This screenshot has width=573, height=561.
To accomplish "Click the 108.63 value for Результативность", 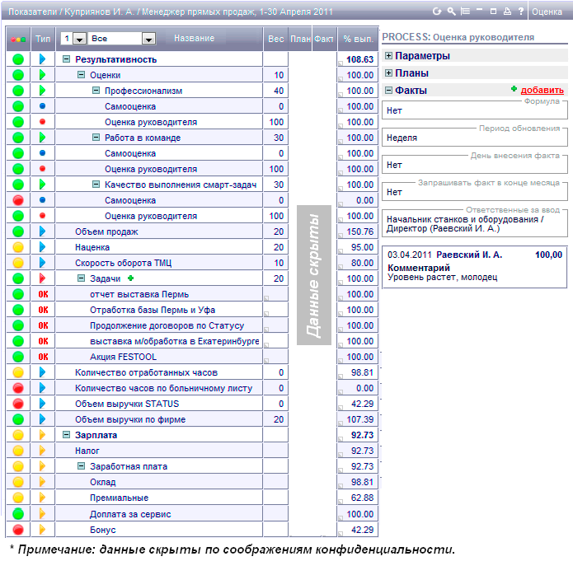I will (x=359, y=59).
